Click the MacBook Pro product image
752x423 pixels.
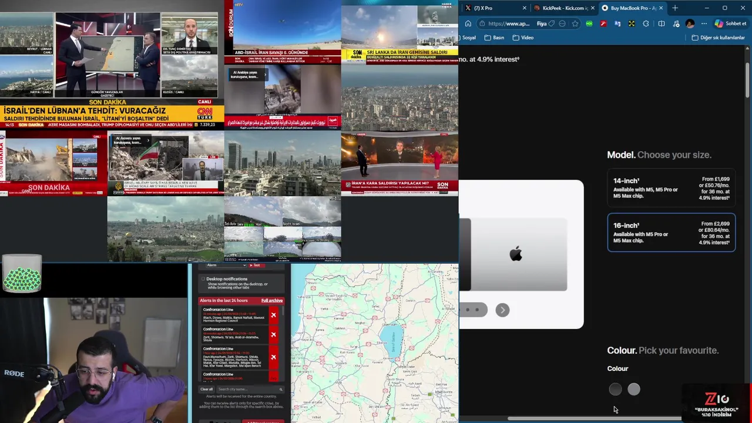[x=513, y=254]
